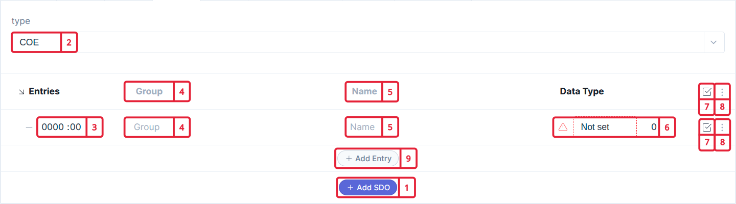
Task: Click the Data Type column header
Action: click(x=582, y=92)
